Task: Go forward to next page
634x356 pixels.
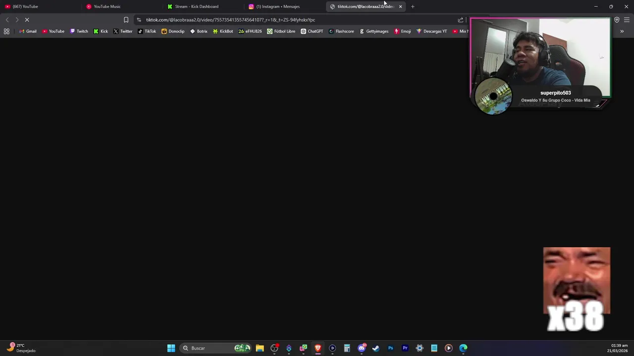Action: [17, 20]
